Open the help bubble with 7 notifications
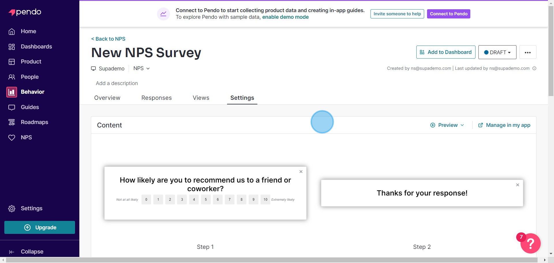Screen dimensions: 554x263 point(530,243)
